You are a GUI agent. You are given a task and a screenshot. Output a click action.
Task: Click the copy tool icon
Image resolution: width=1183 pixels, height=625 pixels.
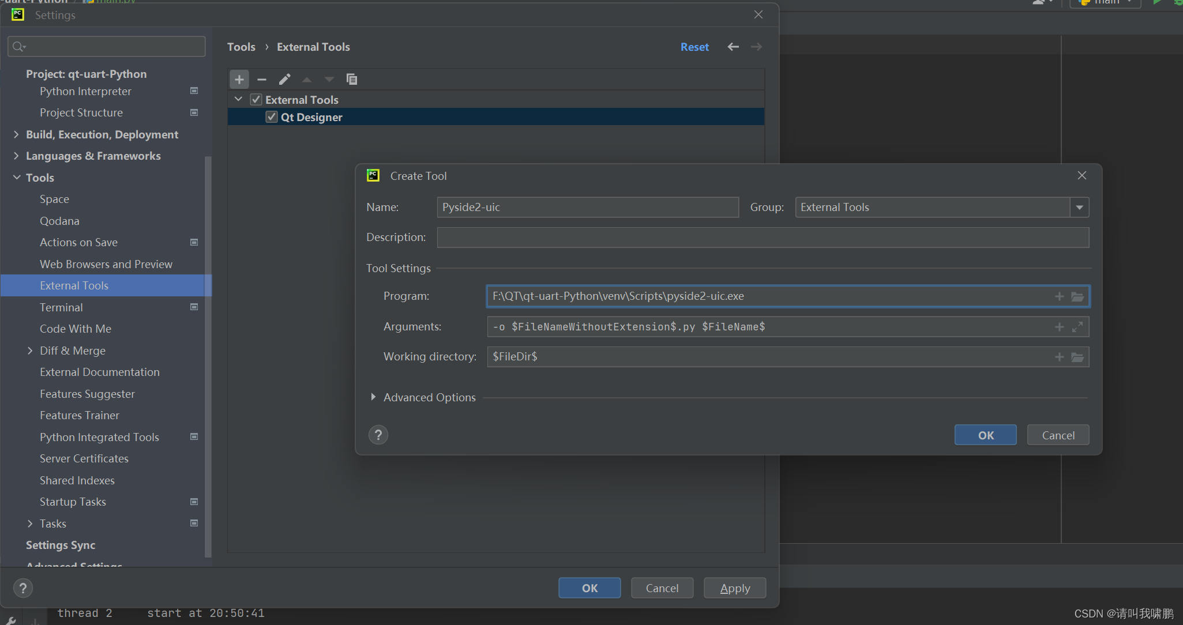(351, 80)
